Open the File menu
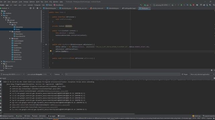Viewport: 215px width, 120px height. 1,2
